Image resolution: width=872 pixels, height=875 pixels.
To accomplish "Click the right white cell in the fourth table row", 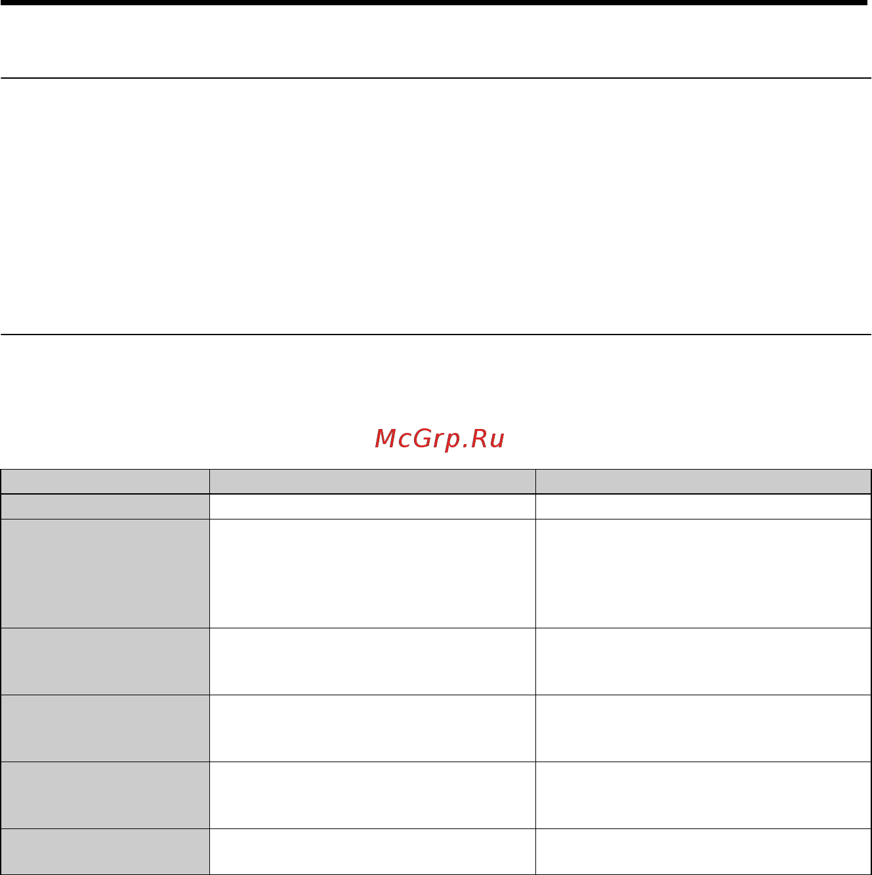I will pyautogui.click(x=703, y=661).
